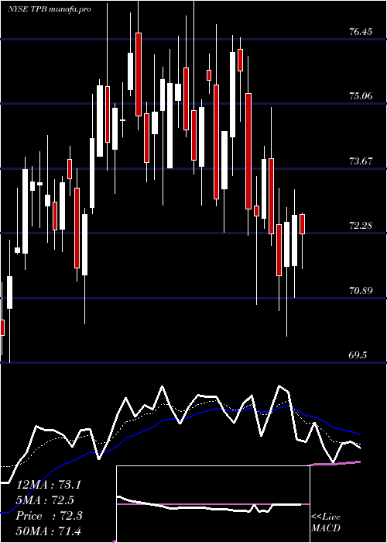Click the last red candlestick on the right
The image size is (387, 543).
(x=303, y=224)
